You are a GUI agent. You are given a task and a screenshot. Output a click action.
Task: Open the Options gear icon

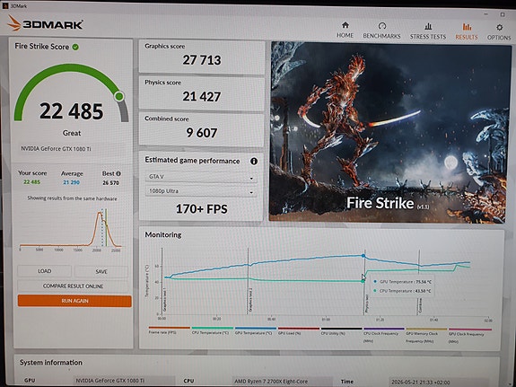499,27
